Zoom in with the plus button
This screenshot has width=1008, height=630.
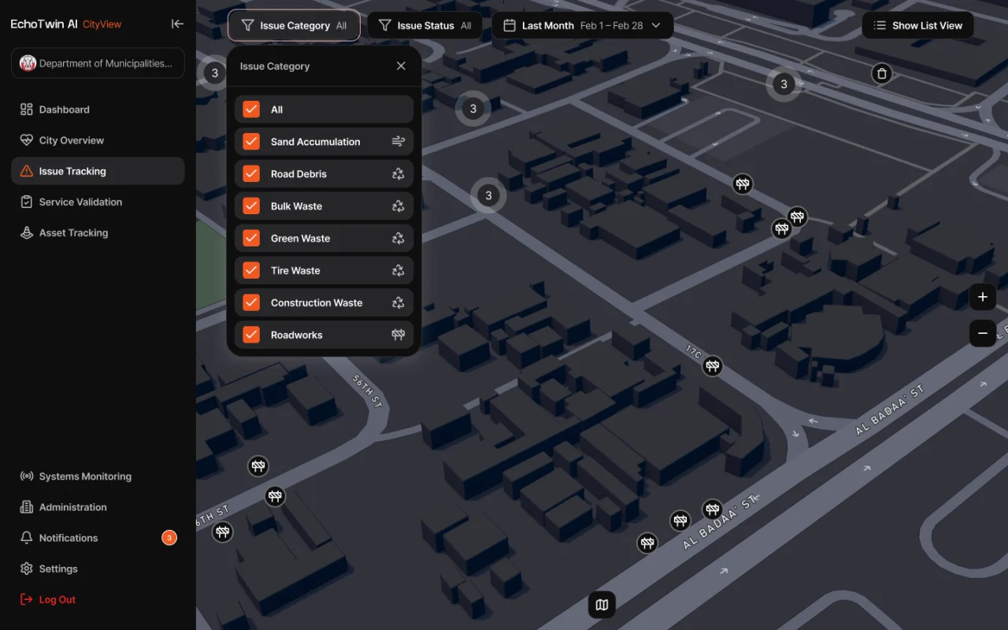click(x=982, y=297)
